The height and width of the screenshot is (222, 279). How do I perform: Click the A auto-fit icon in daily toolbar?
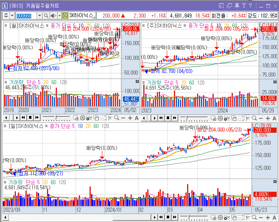(274, 218)
